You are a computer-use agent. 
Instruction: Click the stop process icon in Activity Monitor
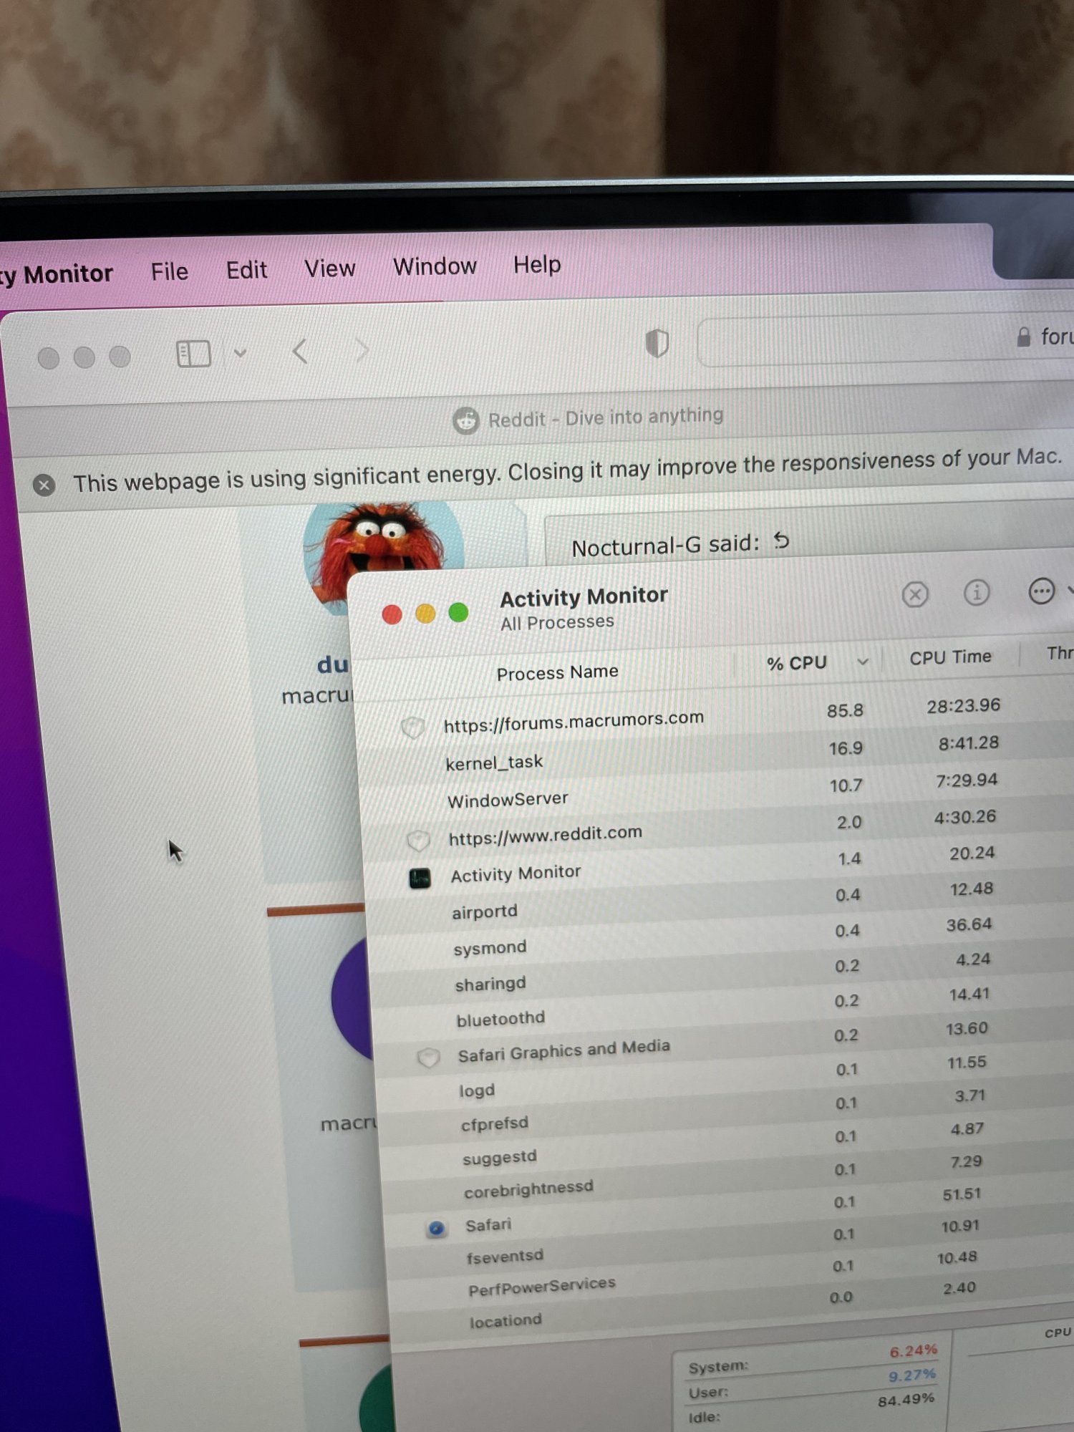(915, 594)
